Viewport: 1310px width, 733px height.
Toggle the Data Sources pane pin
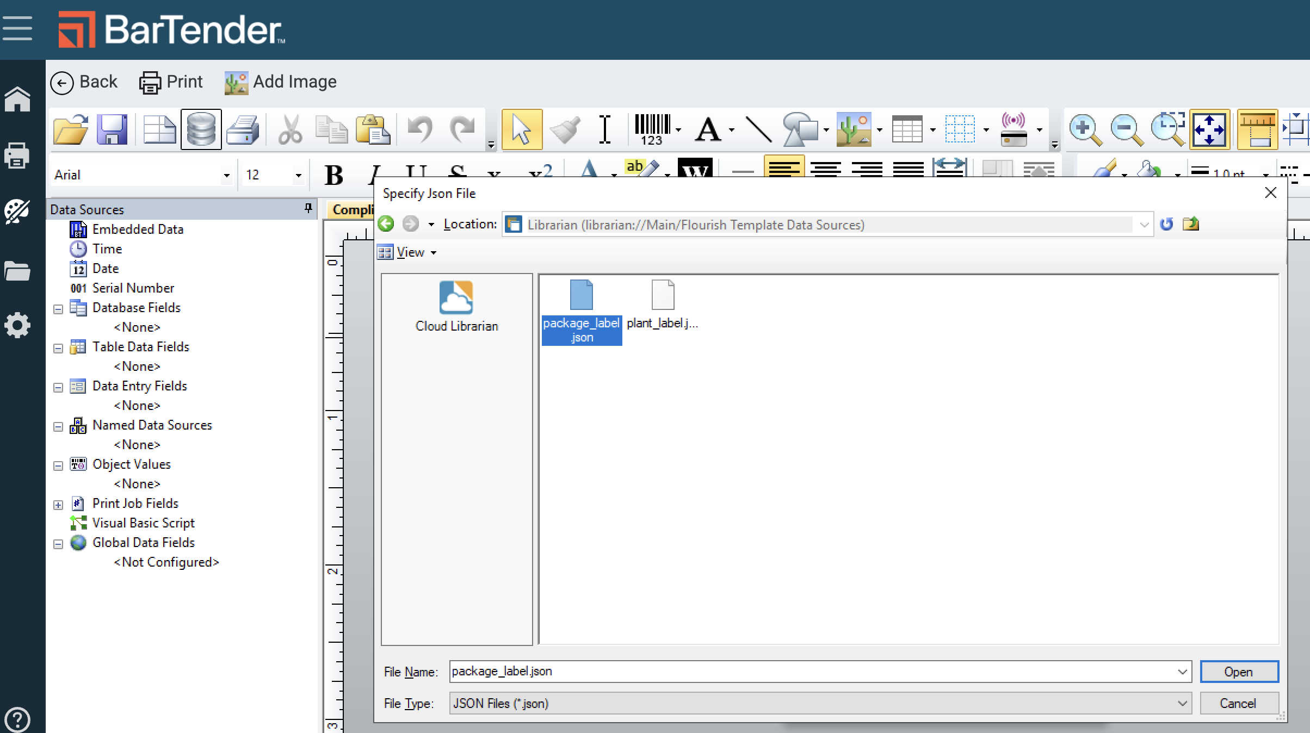pos(308,208)
